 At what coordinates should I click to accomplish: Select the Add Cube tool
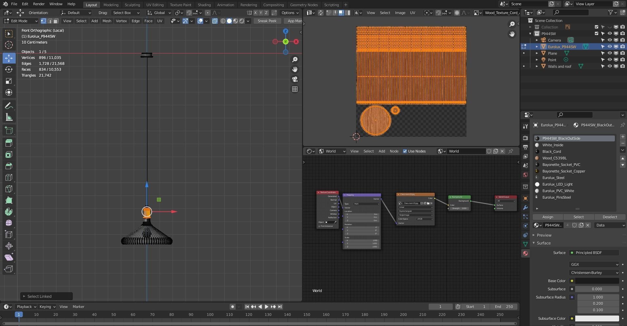(9, 130)
